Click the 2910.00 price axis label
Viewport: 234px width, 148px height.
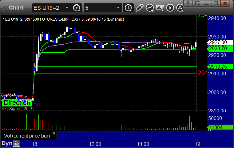[217, 74]
